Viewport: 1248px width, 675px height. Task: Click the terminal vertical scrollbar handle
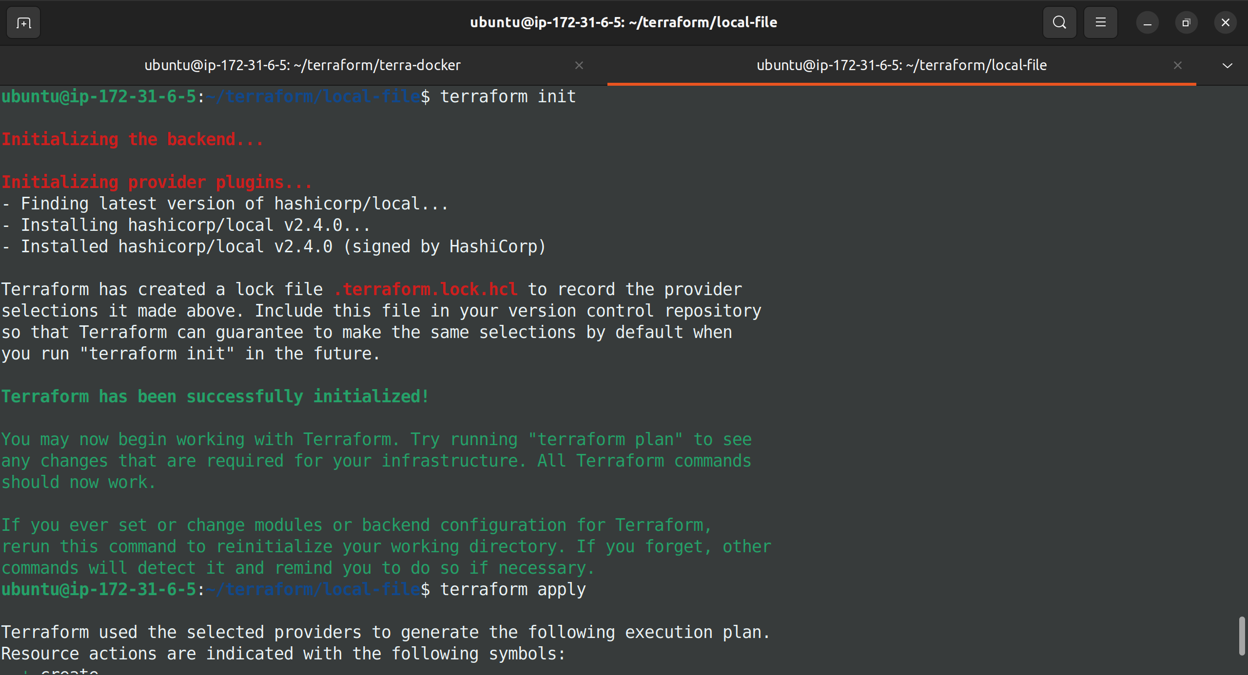[x=1242, y=636]
